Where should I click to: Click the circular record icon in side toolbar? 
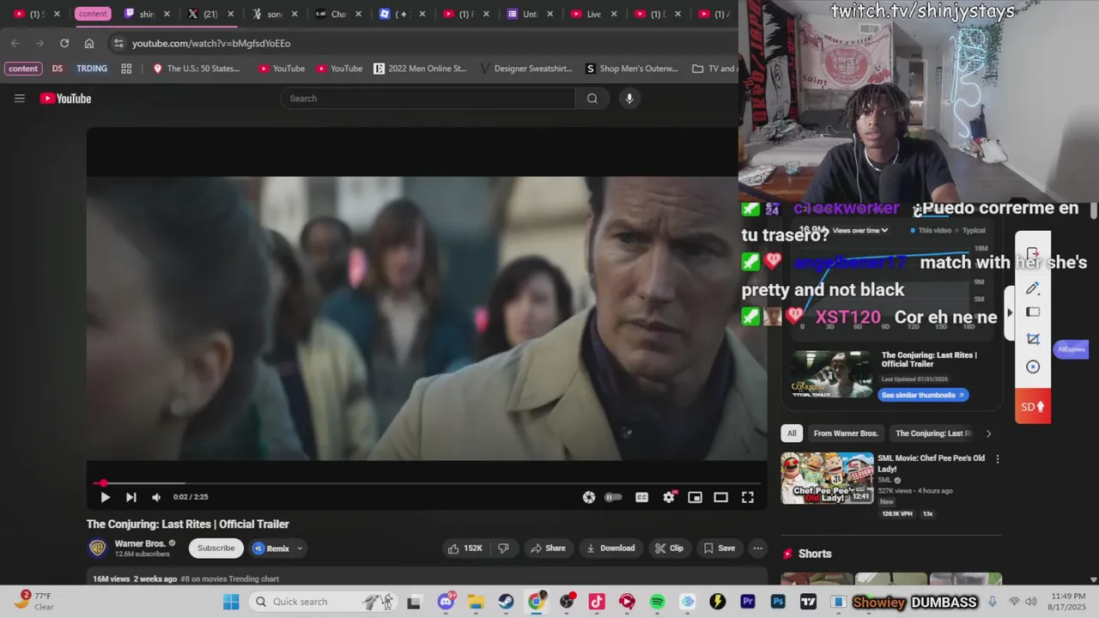click(1033, 367)
